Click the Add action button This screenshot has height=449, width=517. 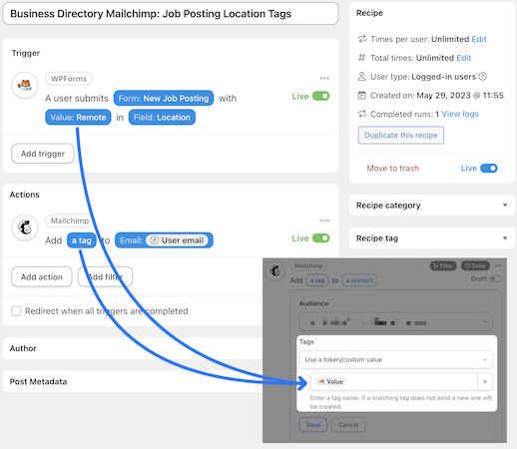tap(42, 276)
